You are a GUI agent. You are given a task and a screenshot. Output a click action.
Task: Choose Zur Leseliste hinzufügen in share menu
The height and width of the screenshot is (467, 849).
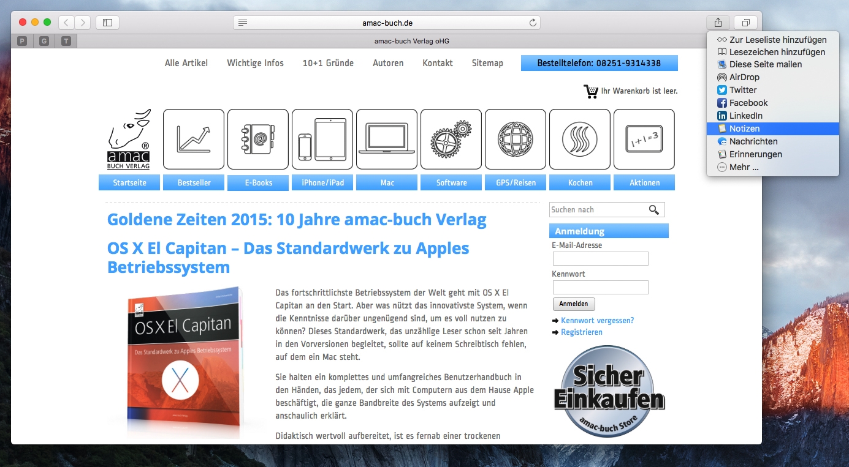coord(772,39)
